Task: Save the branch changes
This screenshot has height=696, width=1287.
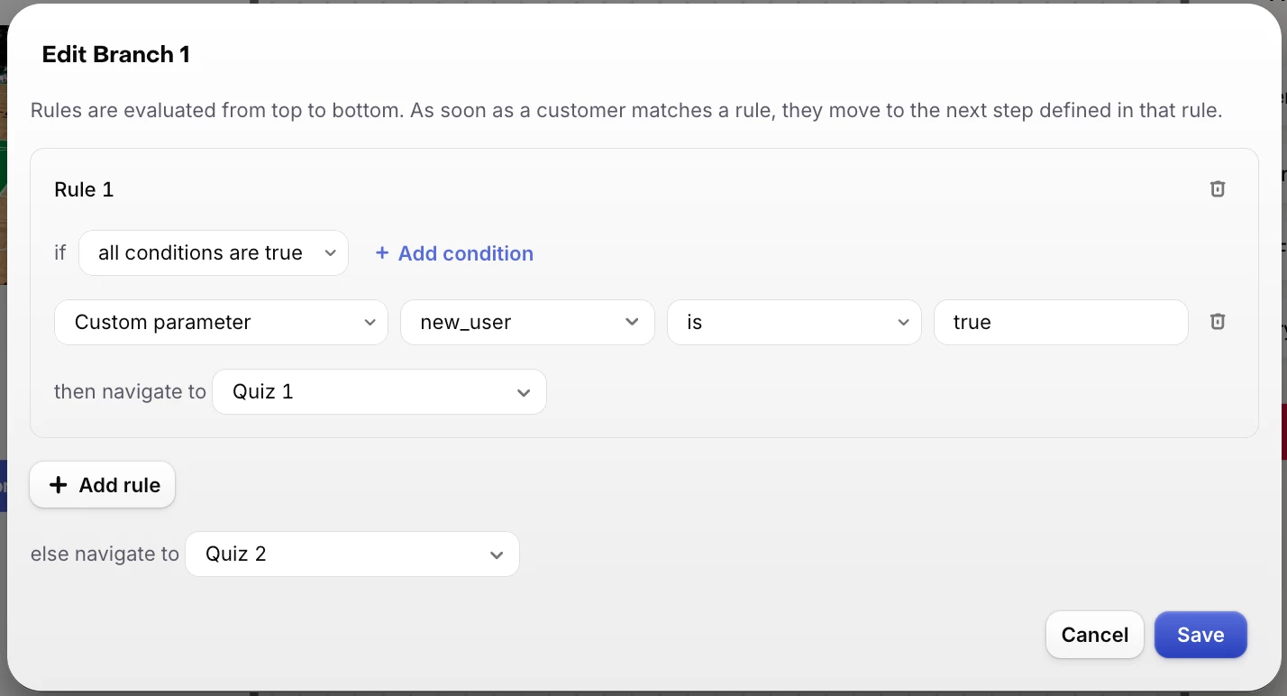Action: (1200, 635)
